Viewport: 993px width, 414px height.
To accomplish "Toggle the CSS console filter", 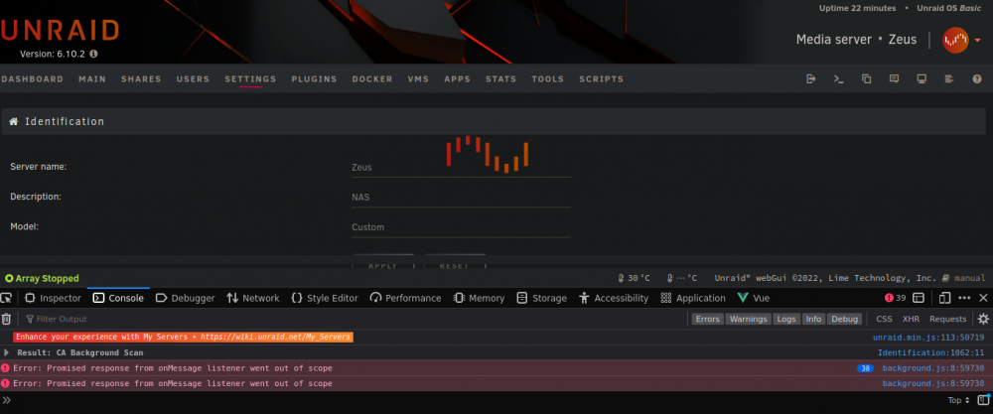I will click(x=884, y=319).
